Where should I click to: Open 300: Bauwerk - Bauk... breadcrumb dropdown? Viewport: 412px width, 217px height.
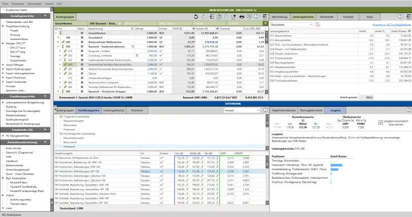coord(119,23)
